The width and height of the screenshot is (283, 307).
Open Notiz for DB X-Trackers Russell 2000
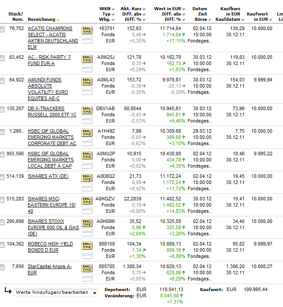point(87,119)
